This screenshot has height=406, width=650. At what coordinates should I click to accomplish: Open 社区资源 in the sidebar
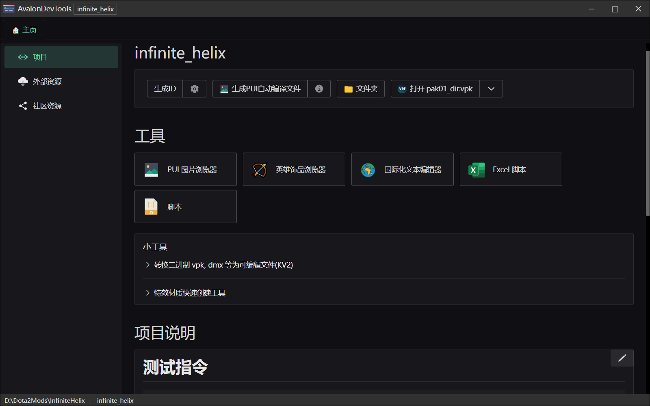[61, 106]
